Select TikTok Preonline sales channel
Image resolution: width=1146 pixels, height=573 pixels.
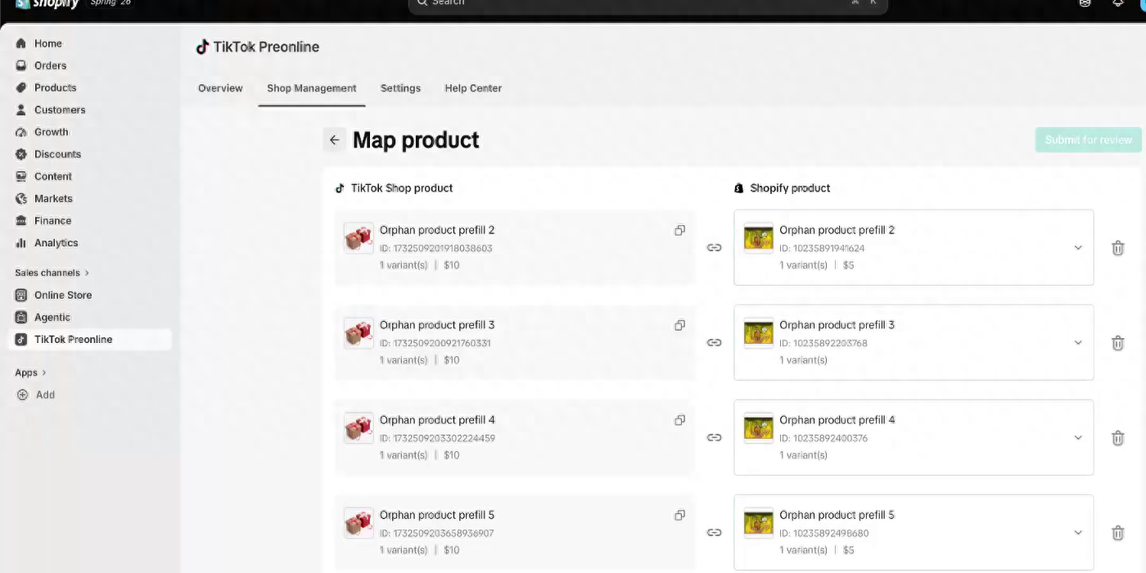click(90, 339)
